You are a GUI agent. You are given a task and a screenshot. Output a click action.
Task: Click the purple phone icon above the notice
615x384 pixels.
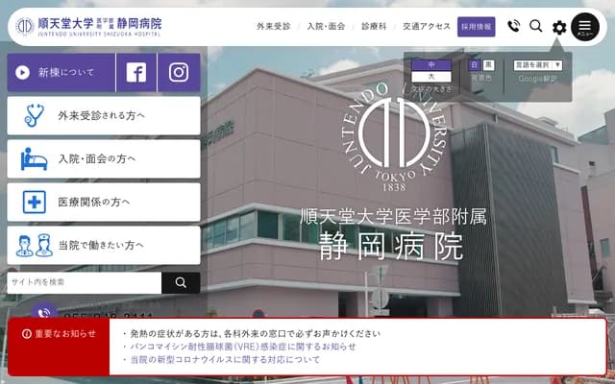pos(44,311)
